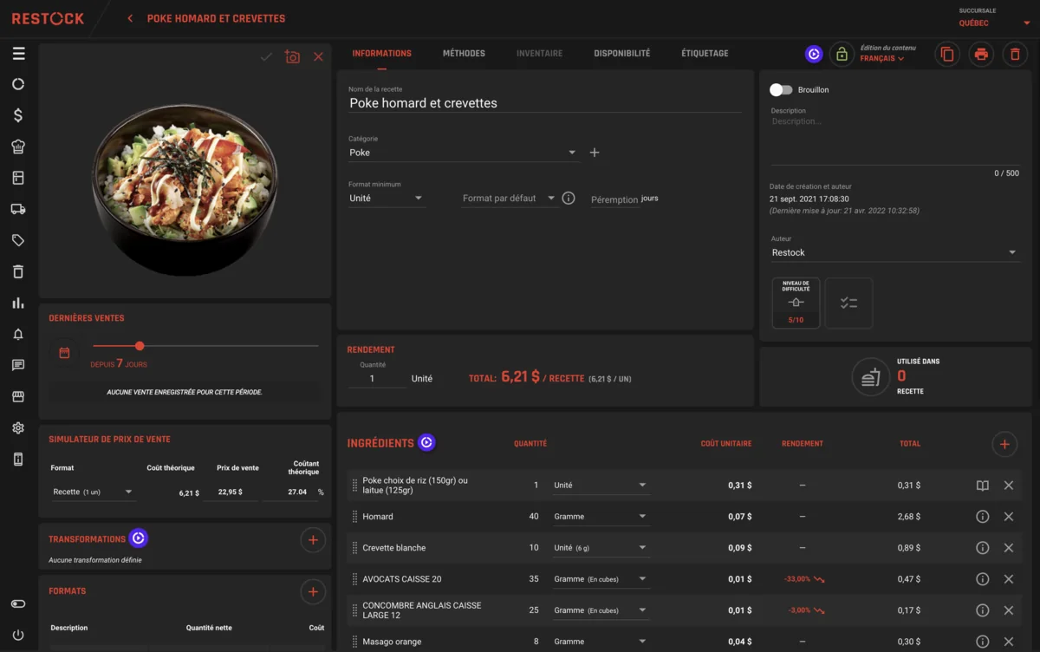Open the info icon for the Homard row

[x=982, y=516]
